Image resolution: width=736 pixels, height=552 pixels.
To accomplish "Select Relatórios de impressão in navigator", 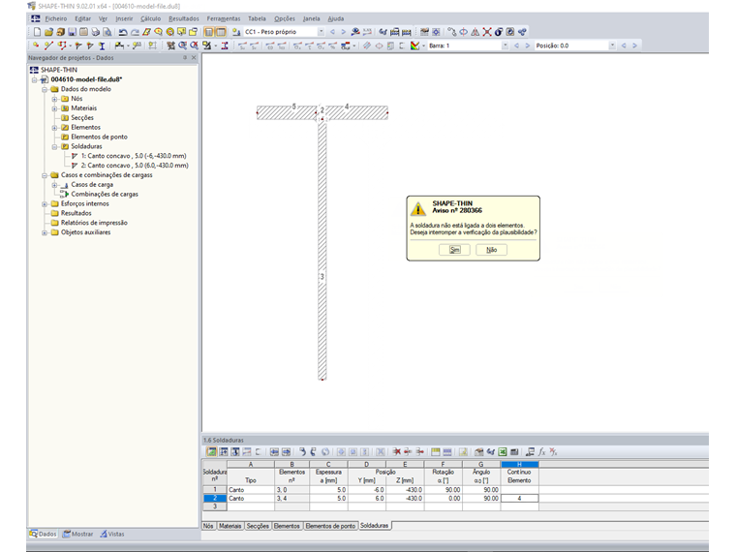I will point(94,223).
